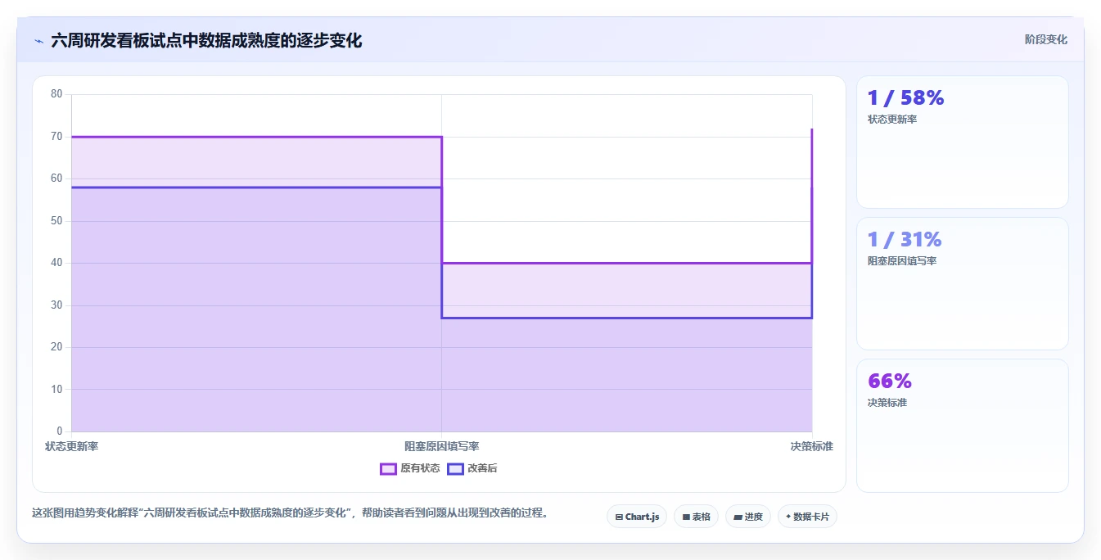Click the blue 改善后 legend swatch

coord(455,468)
